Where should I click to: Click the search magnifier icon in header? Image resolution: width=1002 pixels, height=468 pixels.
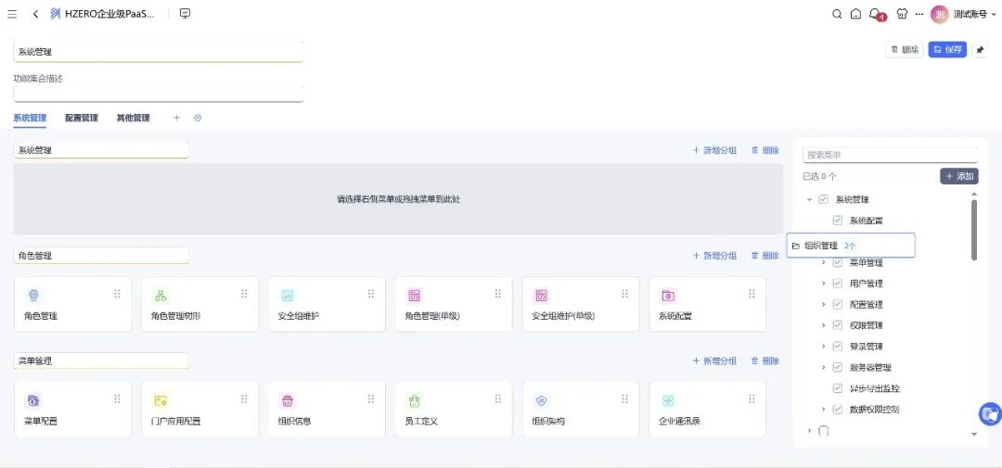(837, 14)
